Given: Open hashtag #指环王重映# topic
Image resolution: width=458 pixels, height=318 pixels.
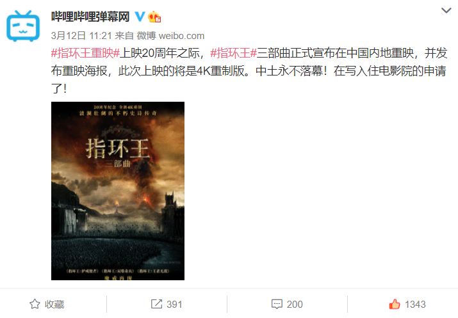Looking at the screenshot, I should [x=85, y=53].
